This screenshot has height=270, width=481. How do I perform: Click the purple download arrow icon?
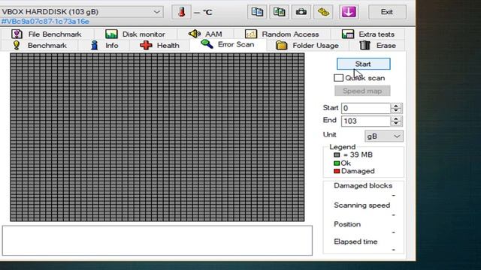(x=349, y=12)
